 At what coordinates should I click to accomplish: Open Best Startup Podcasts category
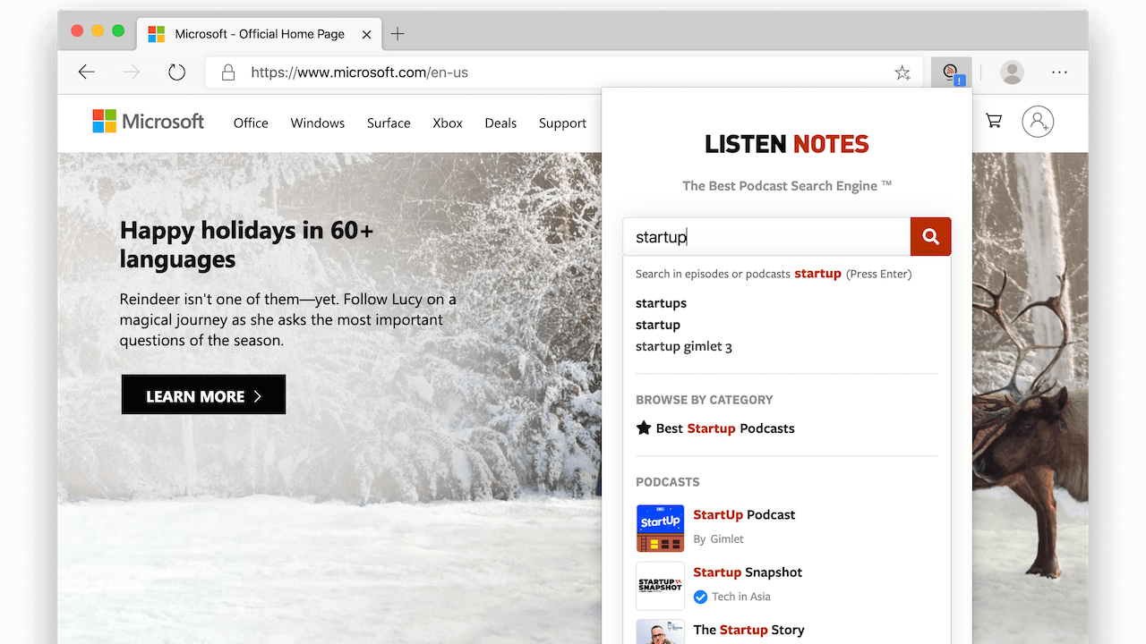point(725,428)
